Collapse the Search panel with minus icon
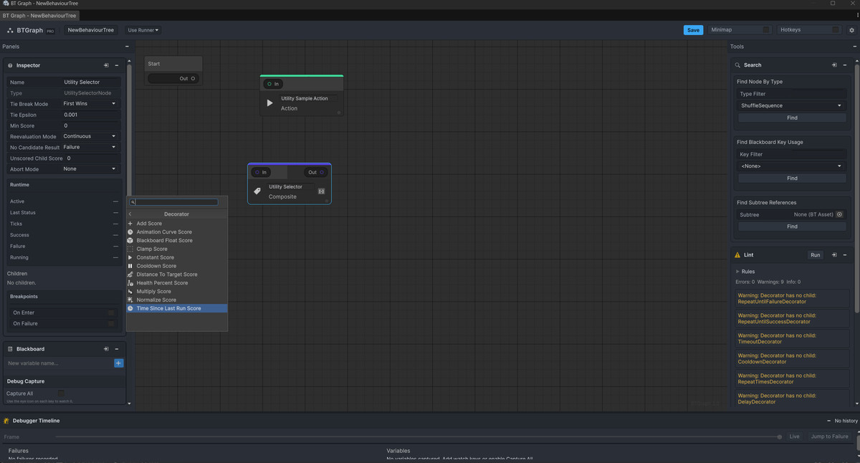This screenshot has height=463, width=860. point(845,65)
